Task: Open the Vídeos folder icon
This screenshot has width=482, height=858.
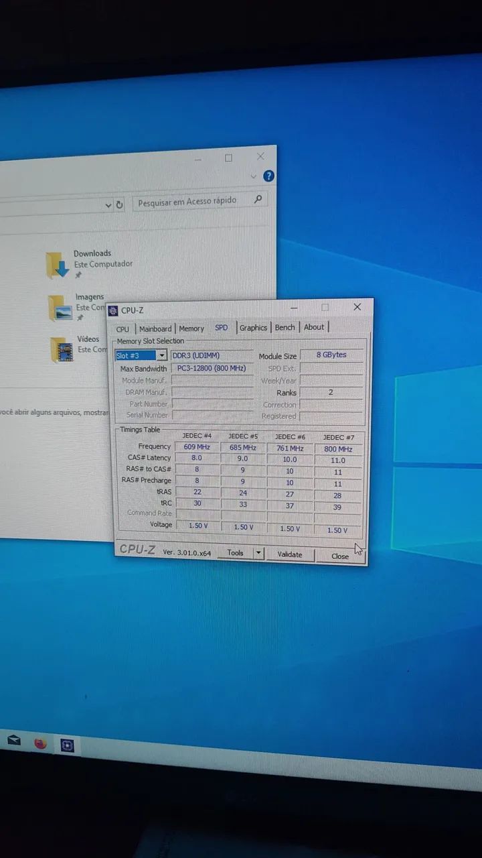Action: [x=62, y=350]
